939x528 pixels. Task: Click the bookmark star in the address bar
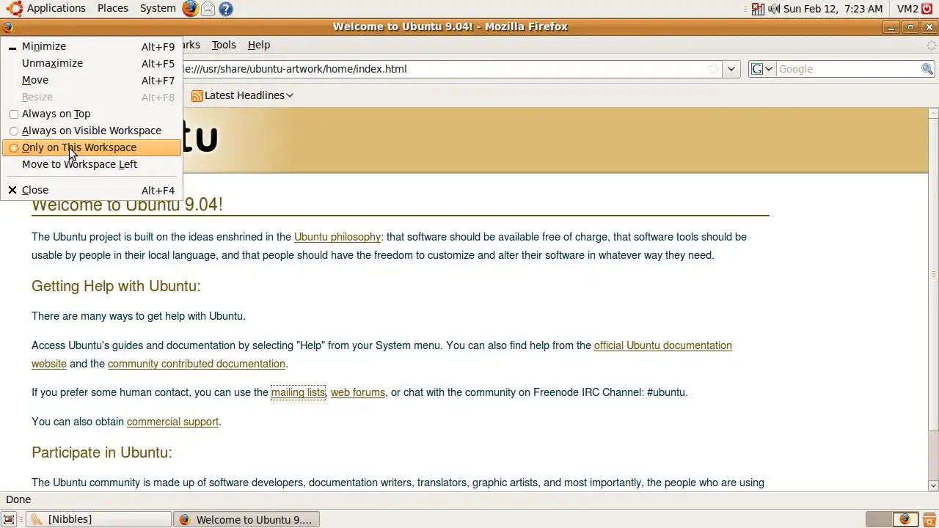point(713,69)
